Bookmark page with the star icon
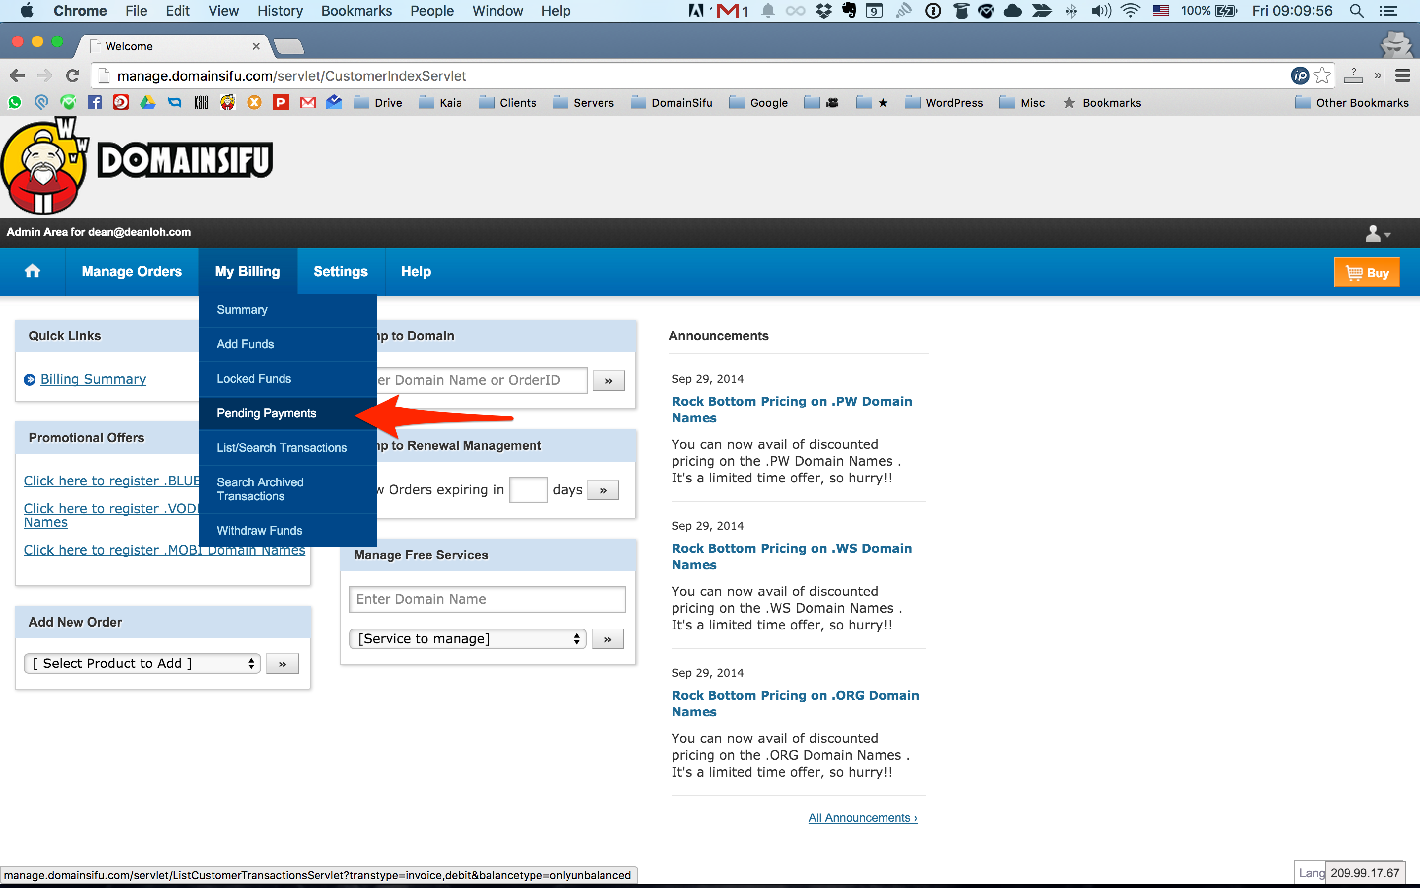 pos(1322,76)
